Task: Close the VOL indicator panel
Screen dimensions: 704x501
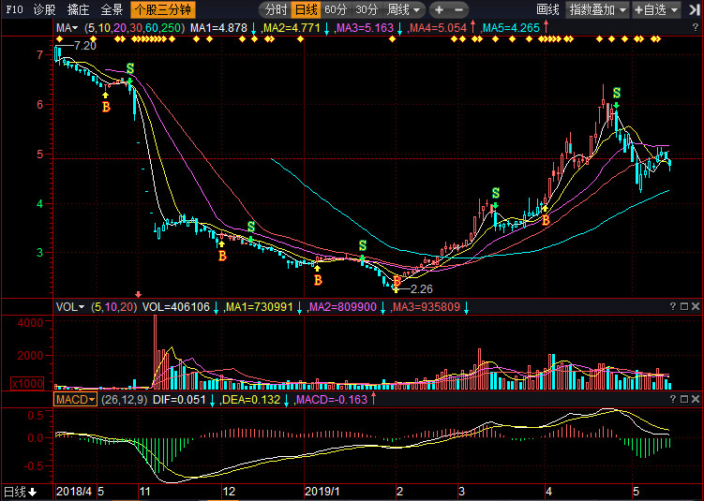Action: point(697,306)
